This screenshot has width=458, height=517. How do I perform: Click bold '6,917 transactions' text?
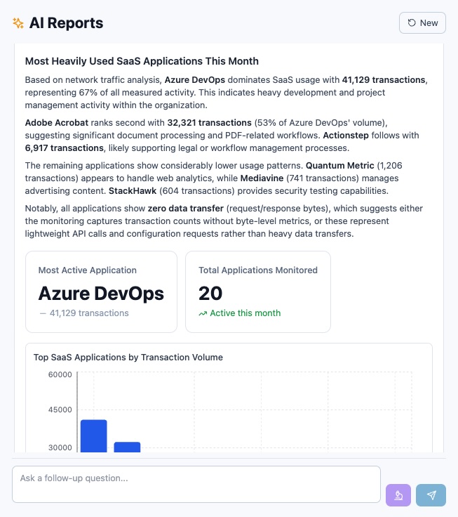click(65, 148)
